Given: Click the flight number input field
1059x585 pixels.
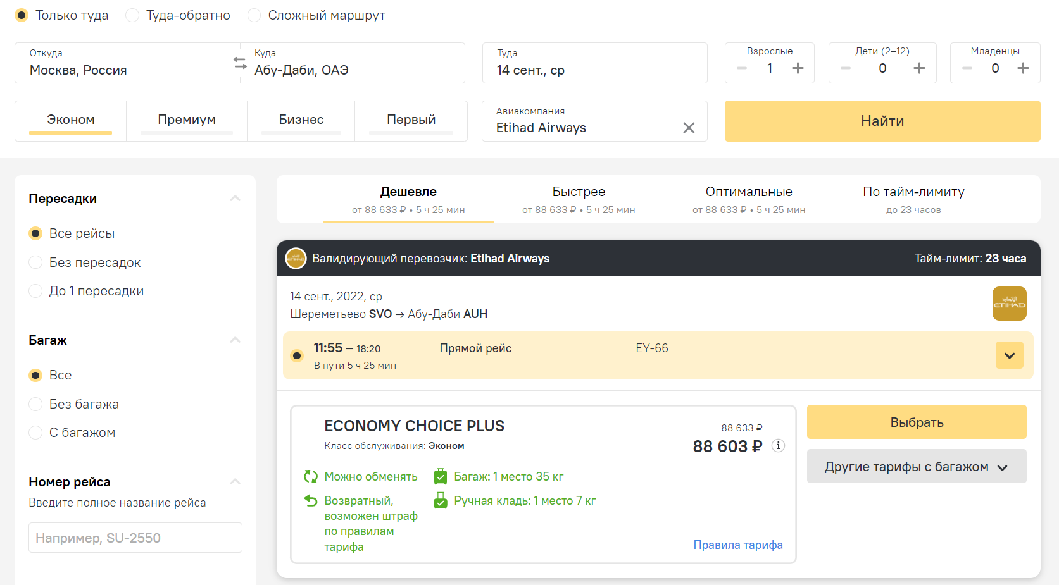Looking at the screenshot, I should [x=135, y=538].
